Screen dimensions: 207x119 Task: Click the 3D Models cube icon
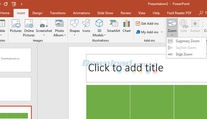click(99, 23)
